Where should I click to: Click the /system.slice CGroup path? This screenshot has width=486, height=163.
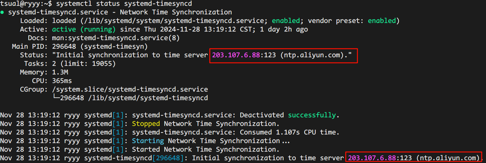pos(130,89)
